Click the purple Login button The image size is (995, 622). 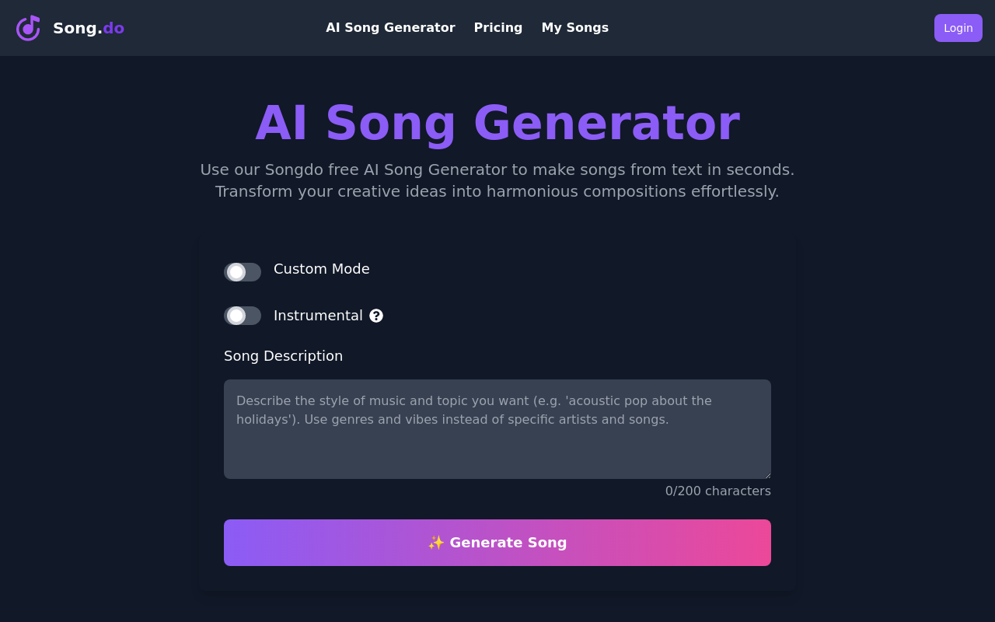coord(958,28)
